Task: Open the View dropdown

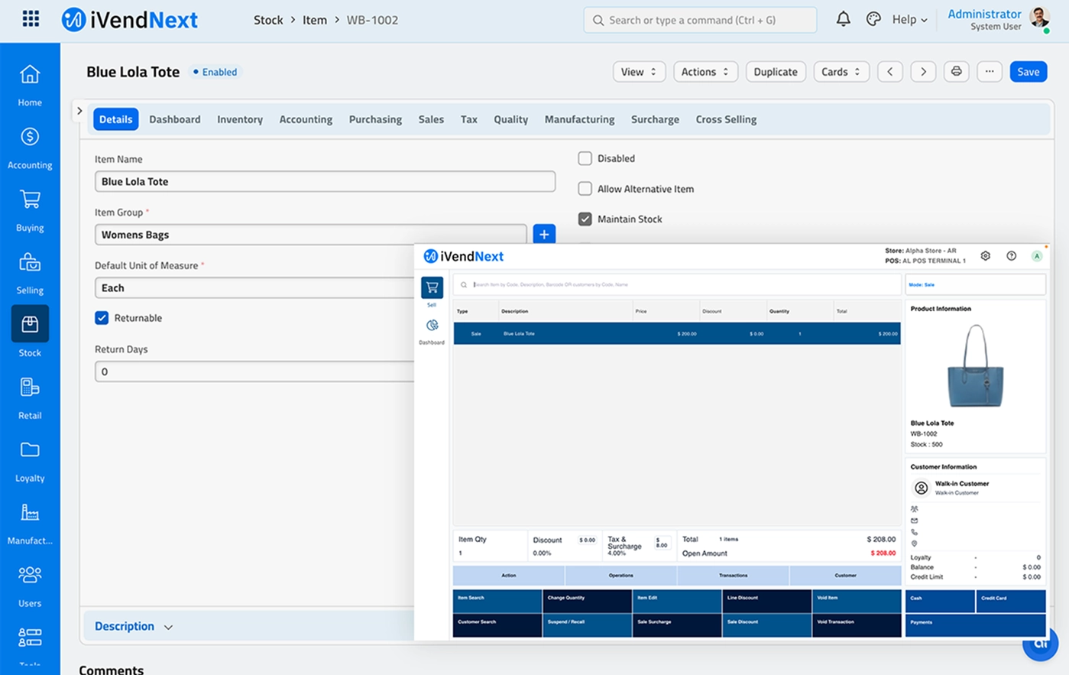Action: (639, 72)
